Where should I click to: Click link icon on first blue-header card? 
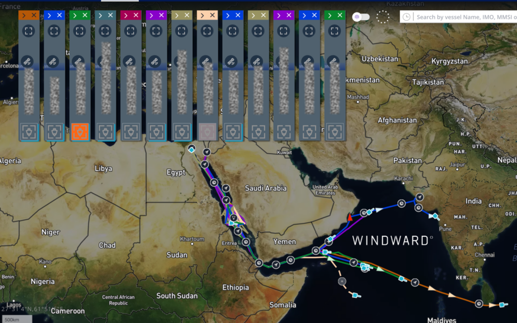tap(53, 61)
